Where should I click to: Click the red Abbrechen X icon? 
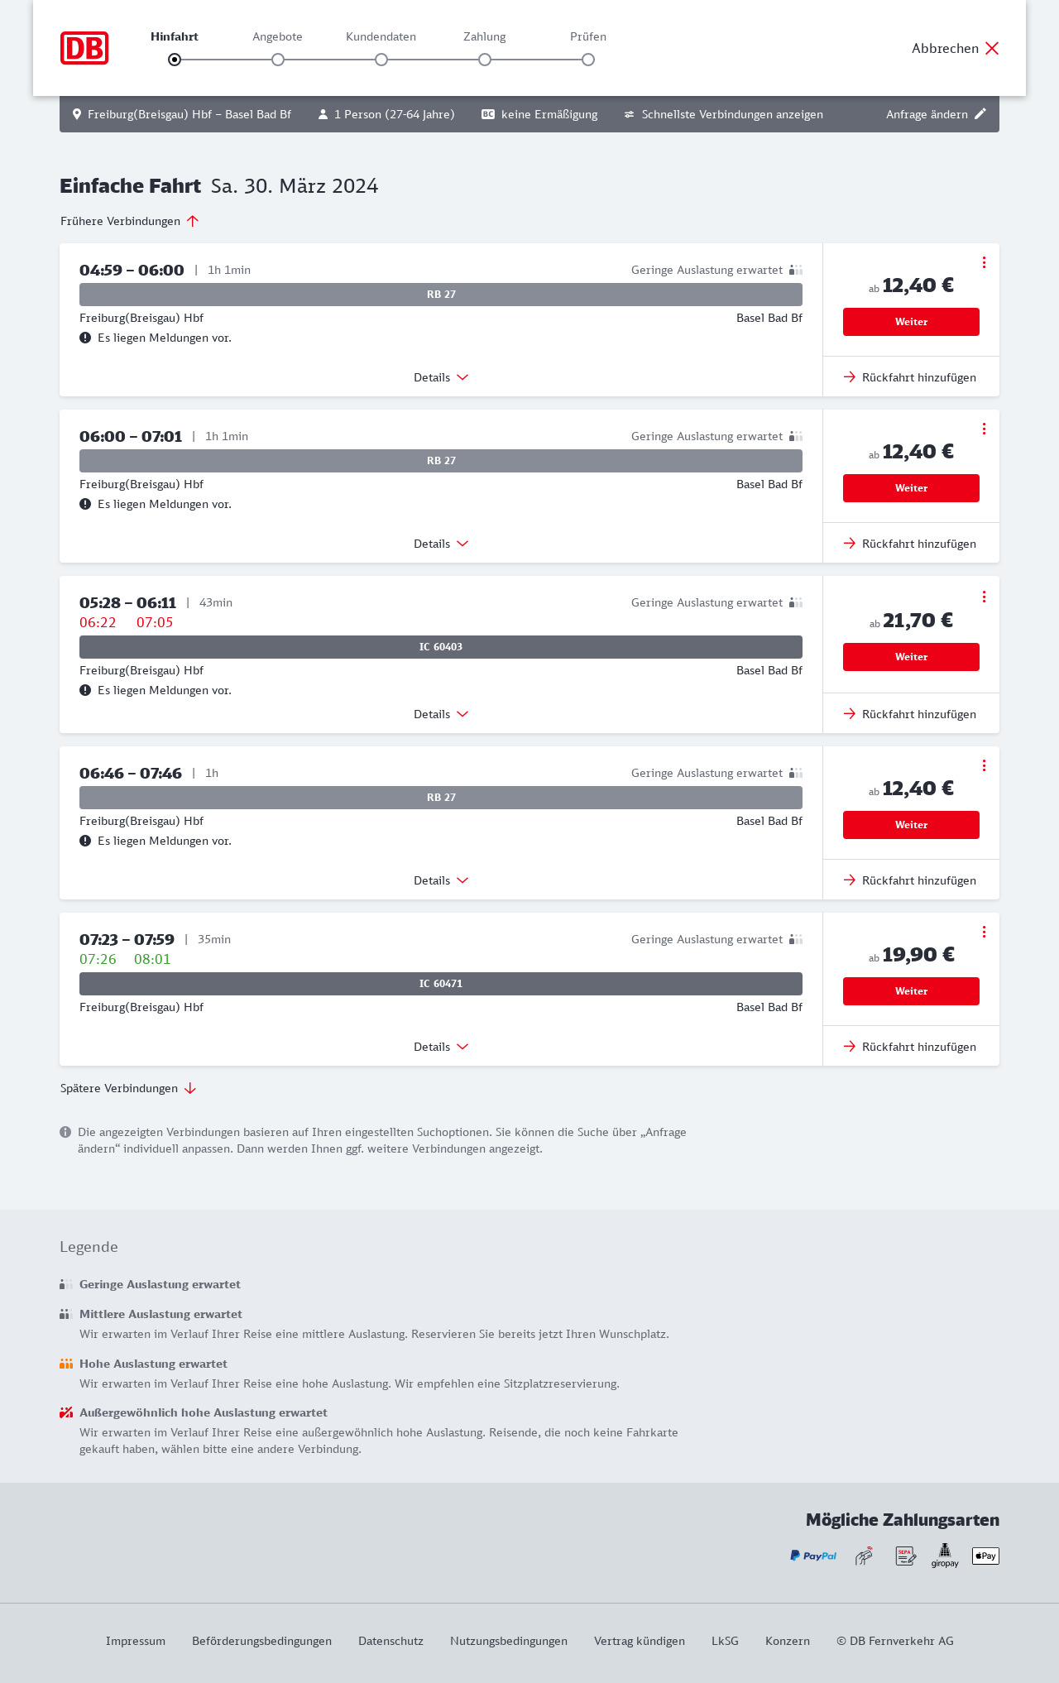point(992,48)
